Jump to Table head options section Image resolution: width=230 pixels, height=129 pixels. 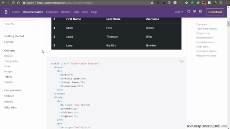pyautogui.click(x=207, y=29)
